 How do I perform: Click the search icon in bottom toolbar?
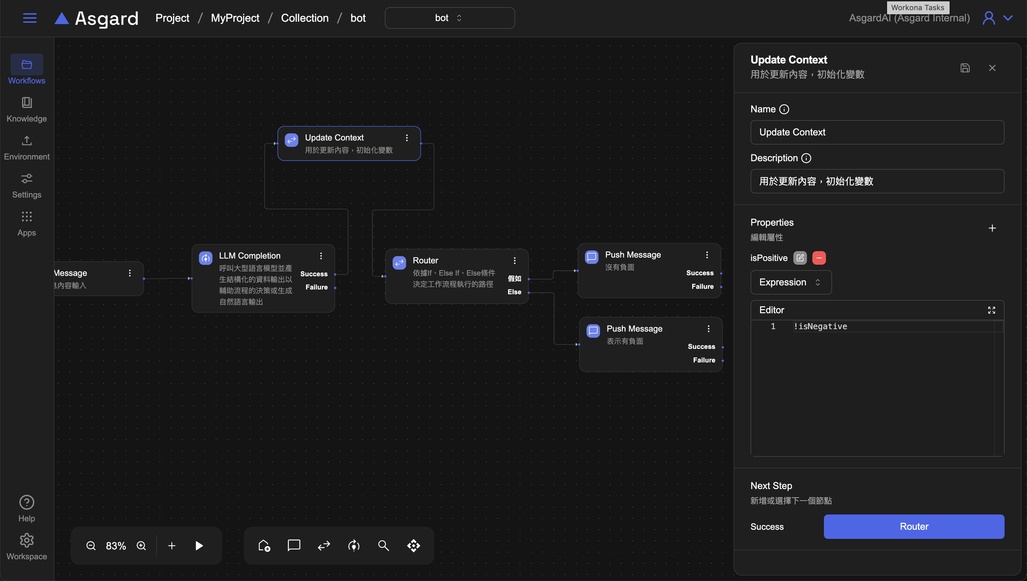(383, 545)
